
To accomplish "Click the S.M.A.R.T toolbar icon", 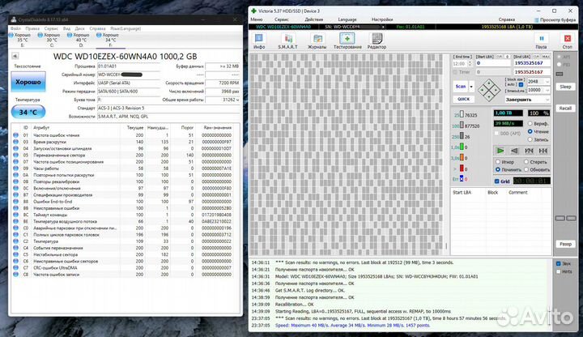I will (287, 43).
